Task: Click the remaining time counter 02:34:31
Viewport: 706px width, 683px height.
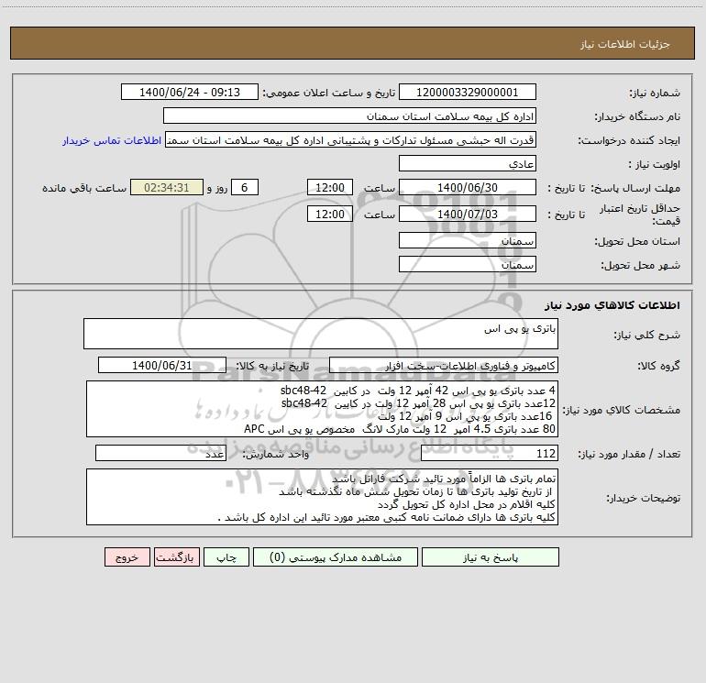Action: click(167, 187)
